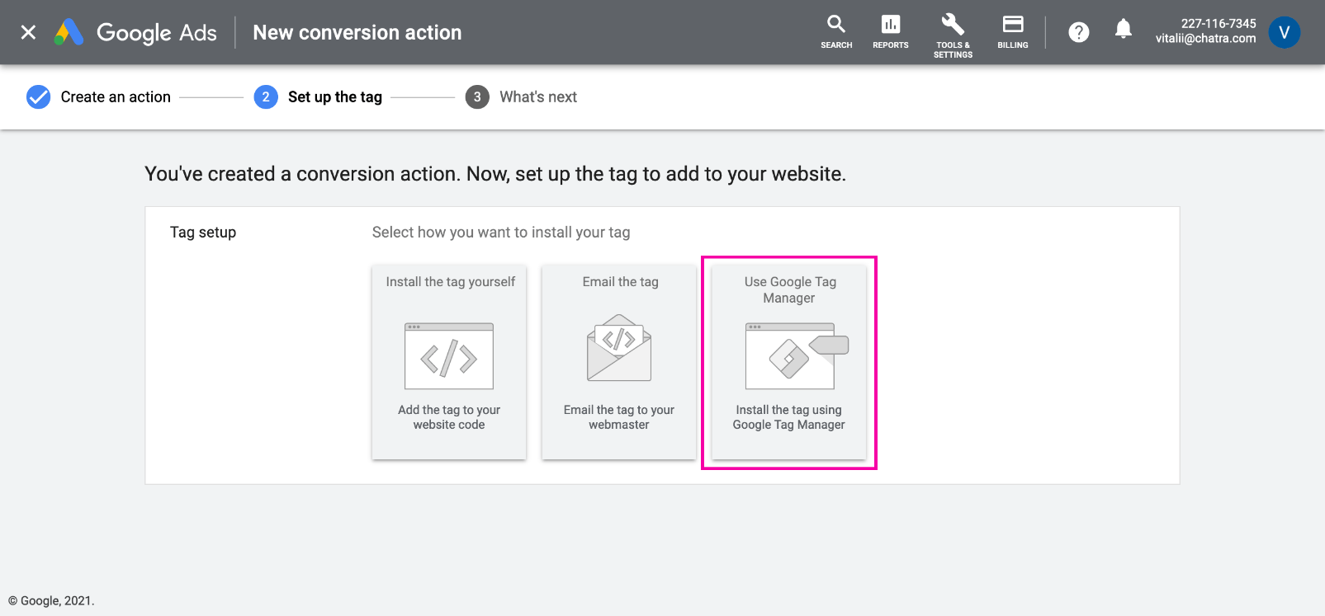Click the account avatar V

(1284, 32)
